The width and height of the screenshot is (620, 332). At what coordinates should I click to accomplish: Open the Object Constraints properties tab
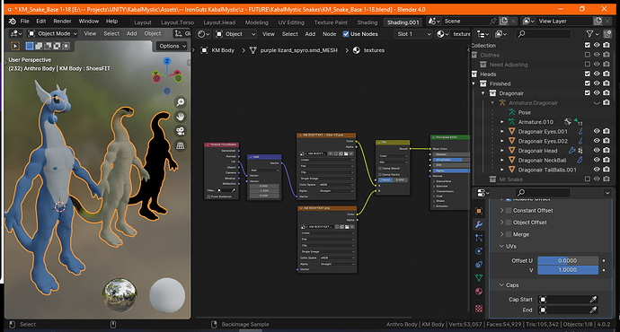point(479,265)
